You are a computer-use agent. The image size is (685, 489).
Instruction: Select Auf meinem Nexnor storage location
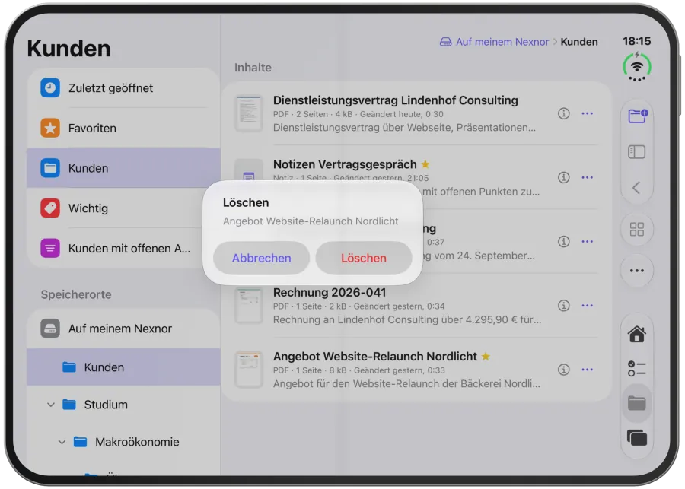[x=123, y=329]
